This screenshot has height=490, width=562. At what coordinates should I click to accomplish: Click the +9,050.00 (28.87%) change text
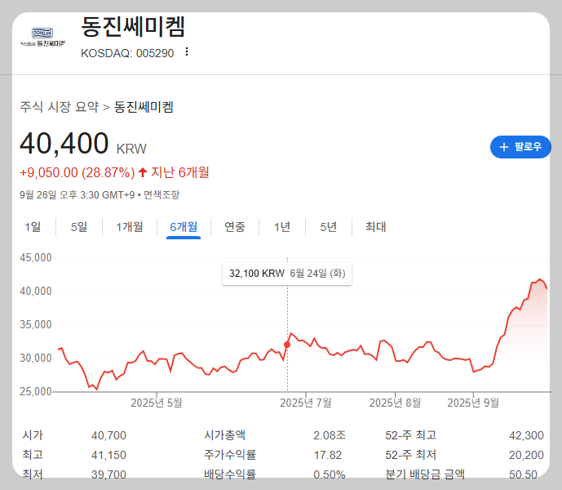[x=77, y=172]
